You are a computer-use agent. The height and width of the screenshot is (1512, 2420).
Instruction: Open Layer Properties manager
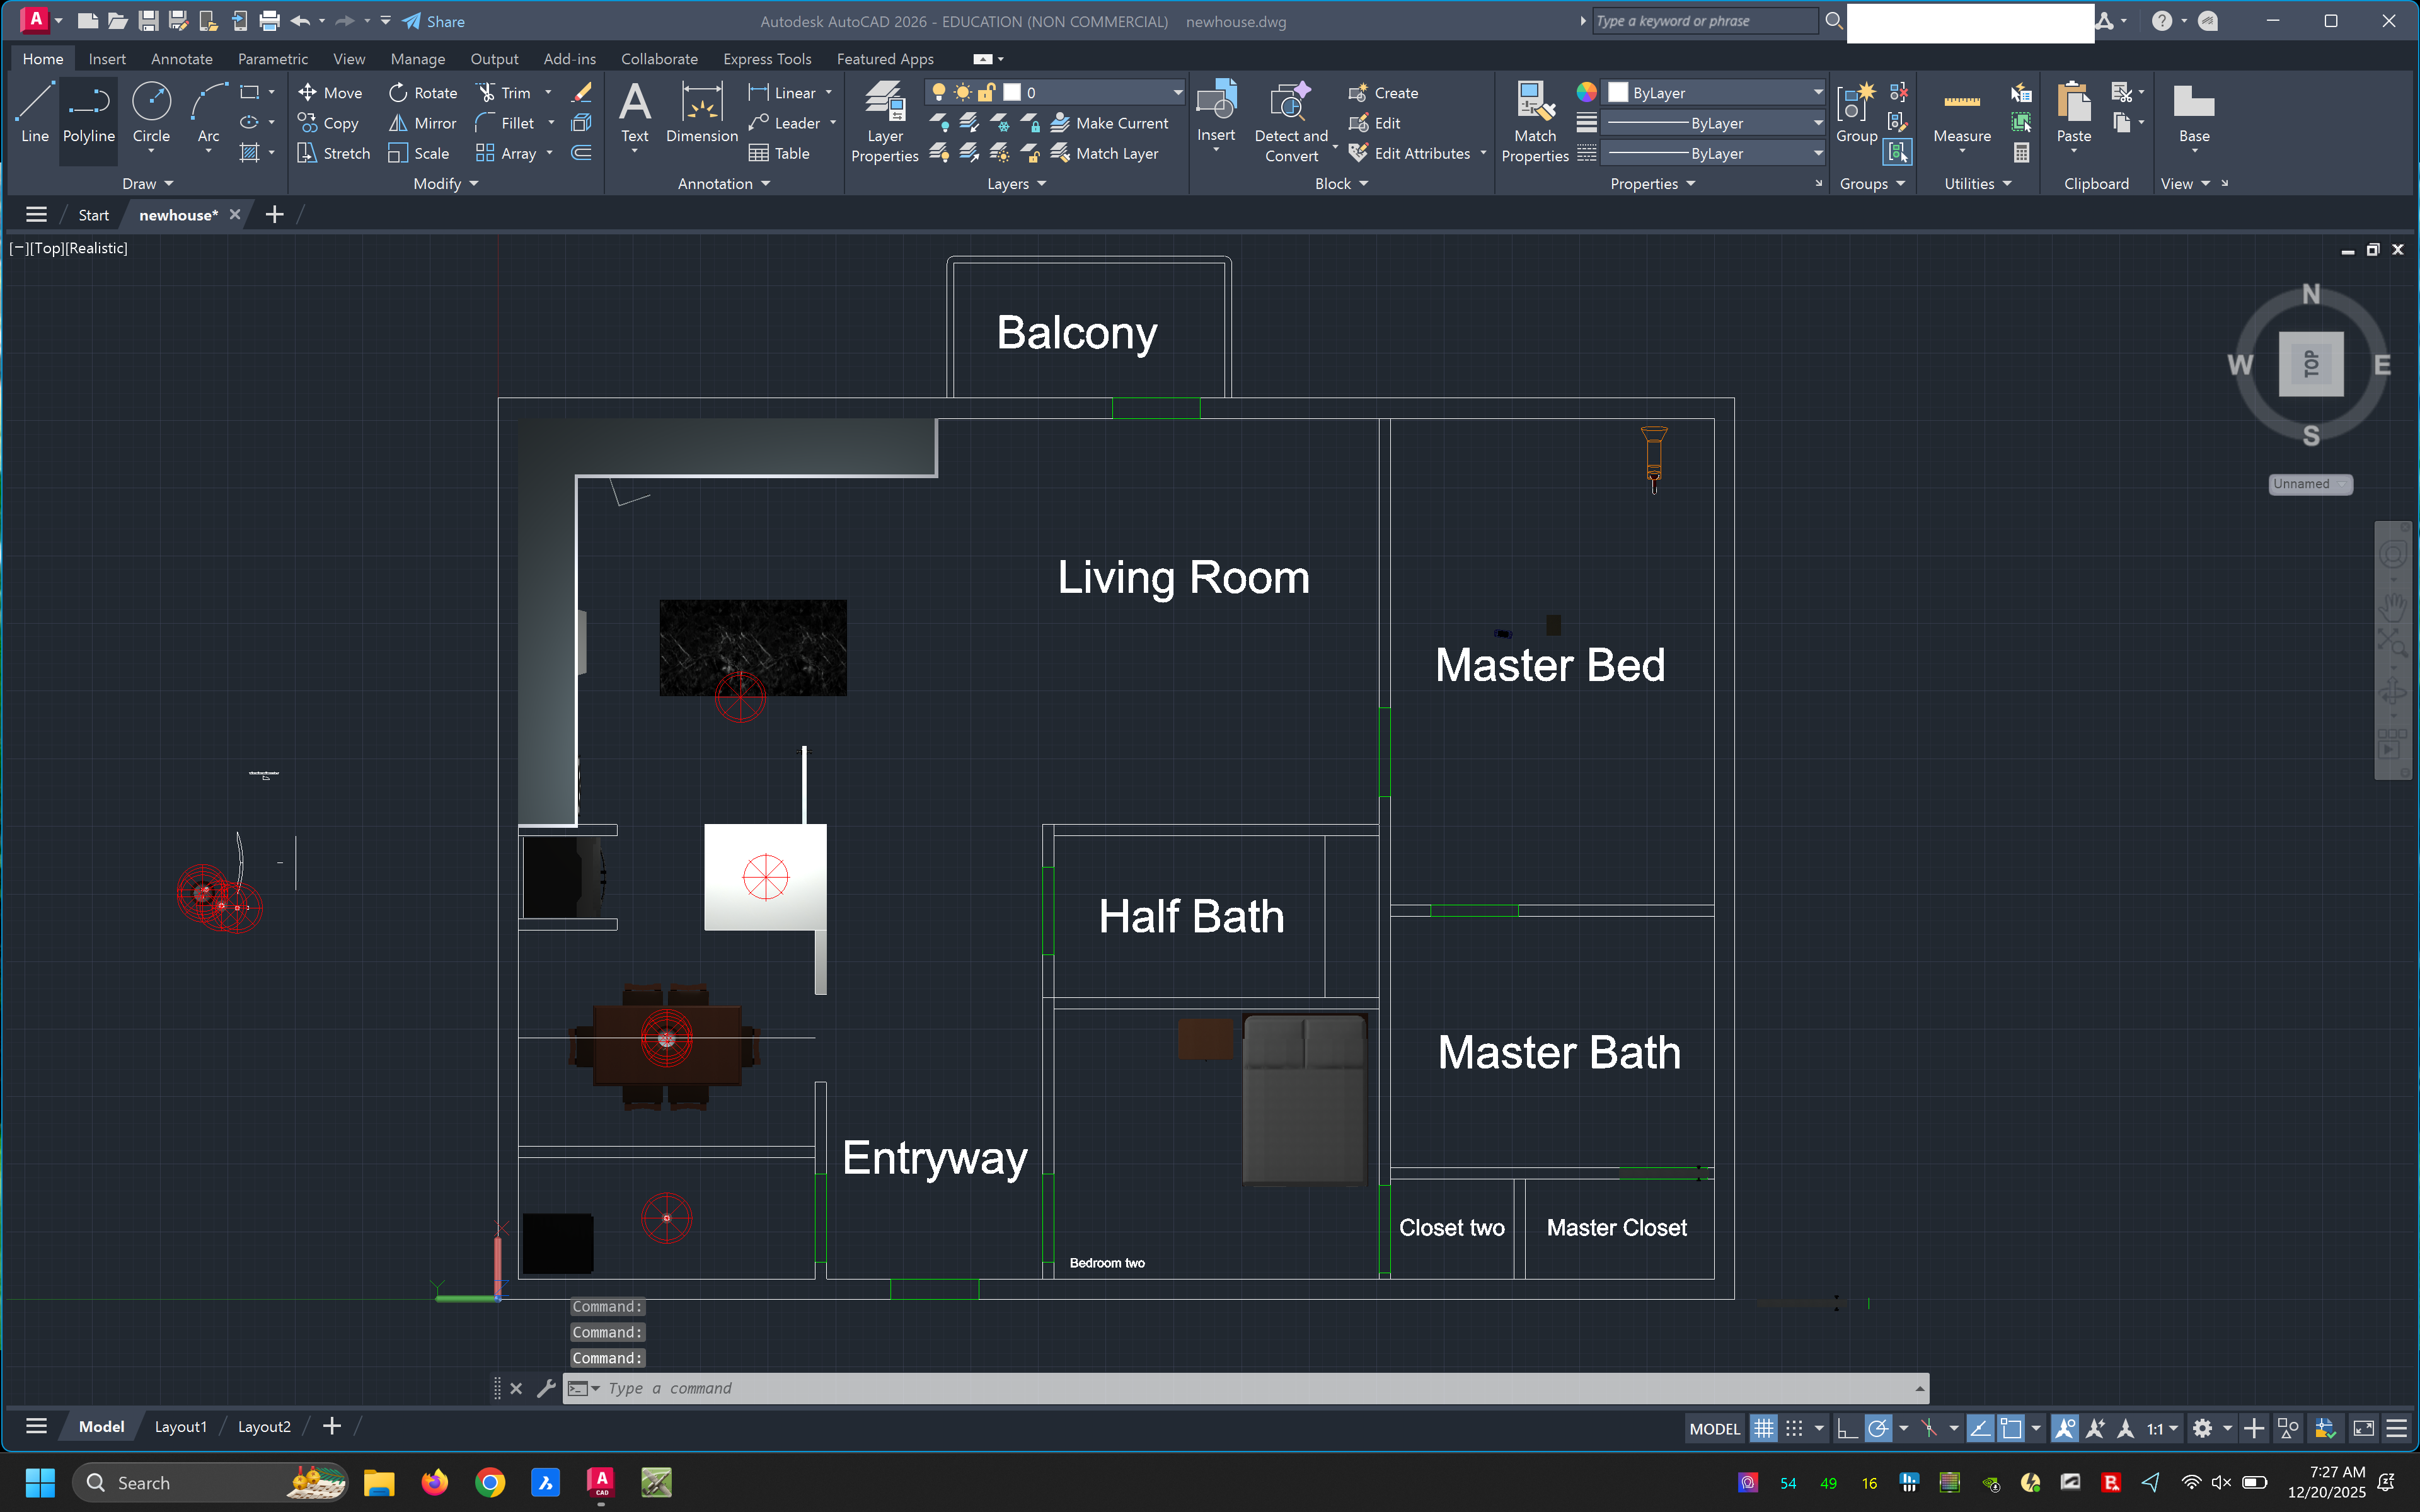tap(884, 121)
